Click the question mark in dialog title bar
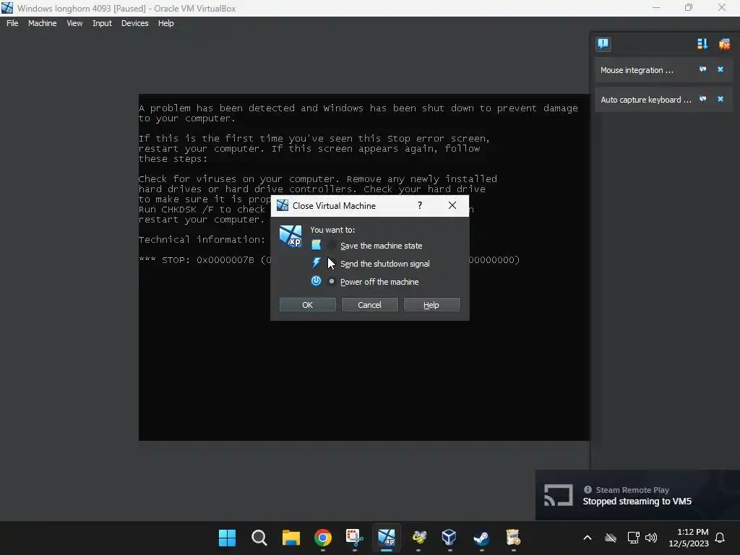The width and height of the screenshot is (740, 555). pos(420,205)
